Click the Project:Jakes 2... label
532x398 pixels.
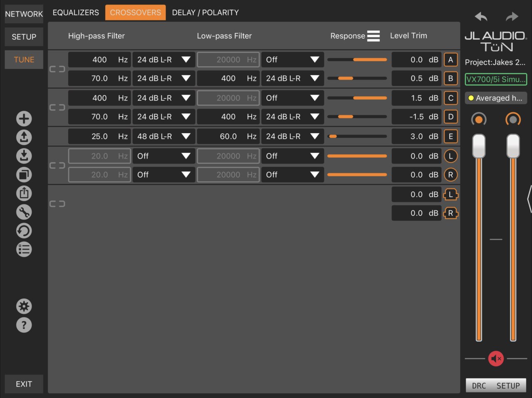click(495, 62)
